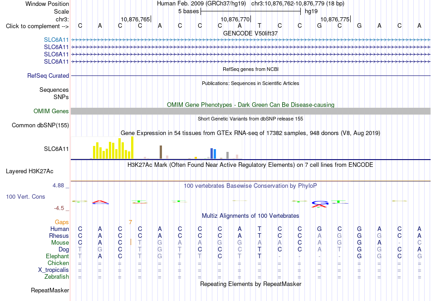Click the X_tropicalis species label
This screenshot has width=431, height=301.
(54, 270)
